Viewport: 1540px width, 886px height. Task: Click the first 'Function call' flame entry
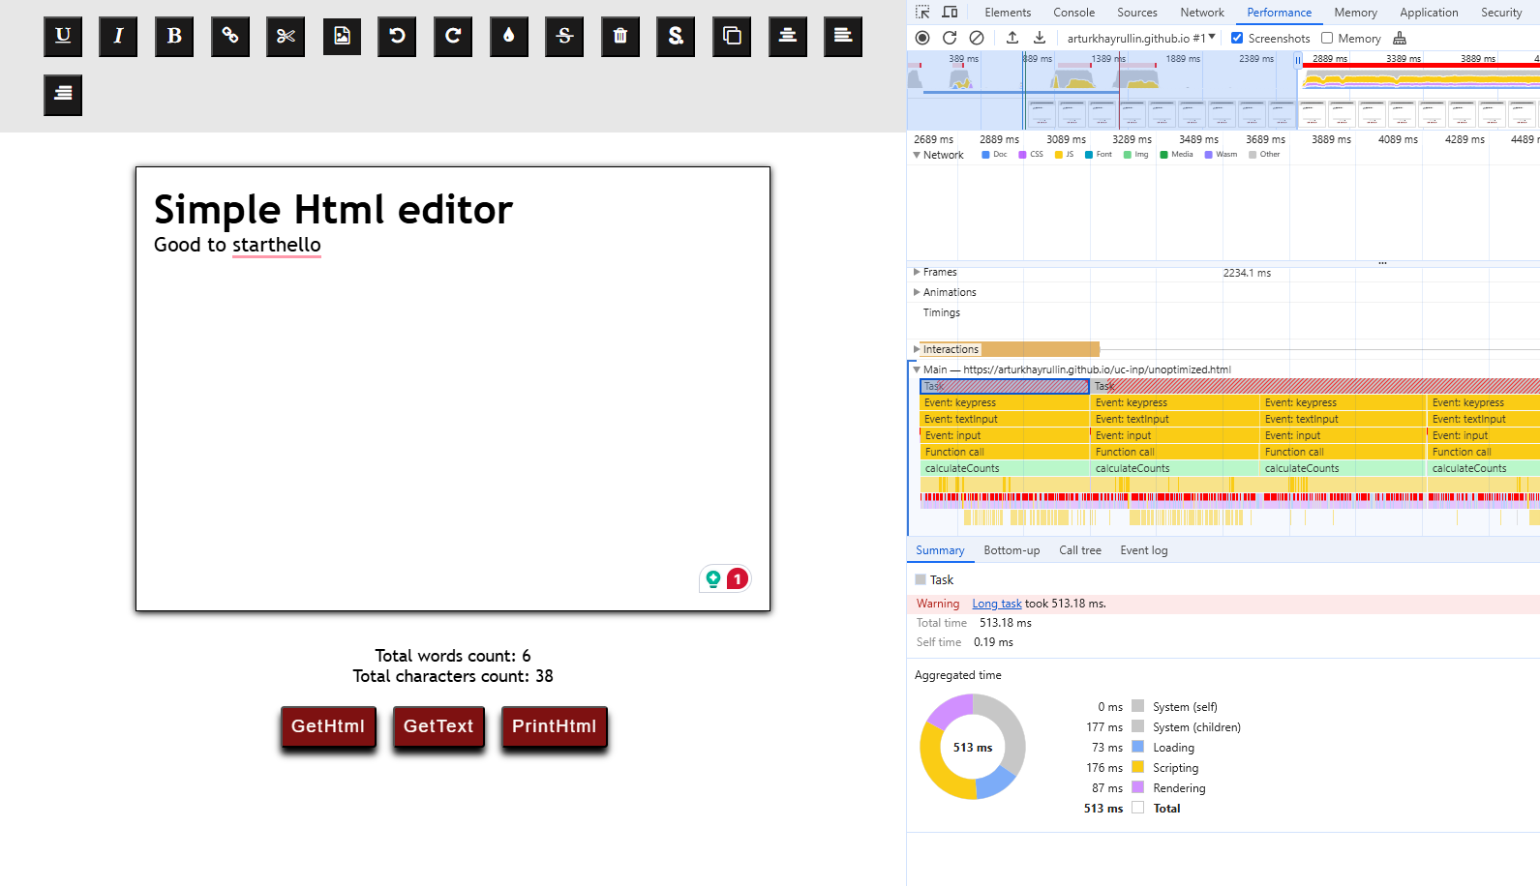click(x=1005, y=452)
